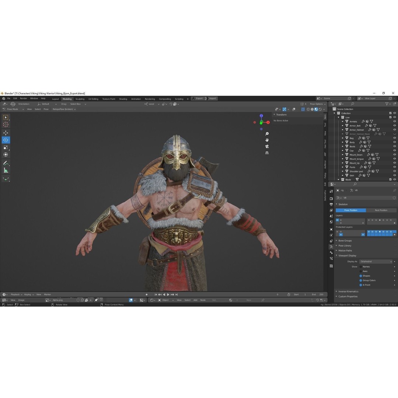398x398 pixels.
Task: Open the Drag Select Box dropdown
Action: 78,104
